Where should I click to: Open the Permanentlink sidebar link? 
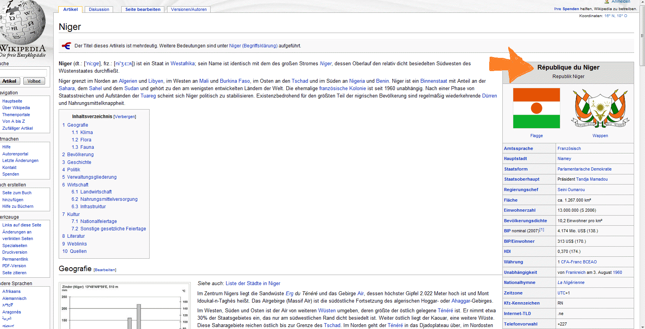15,259
